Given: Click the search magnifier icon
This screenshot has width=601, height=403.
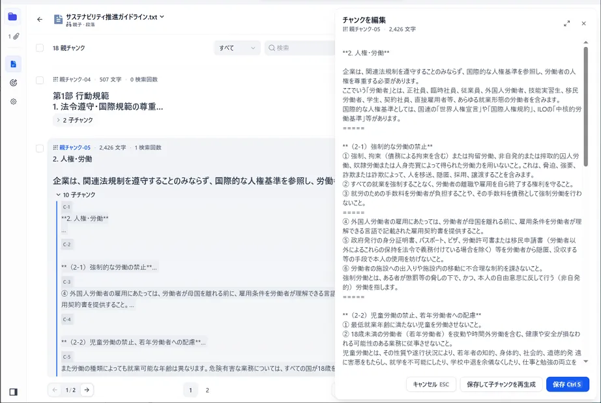Looking at the screenshot, I should 272,48.
